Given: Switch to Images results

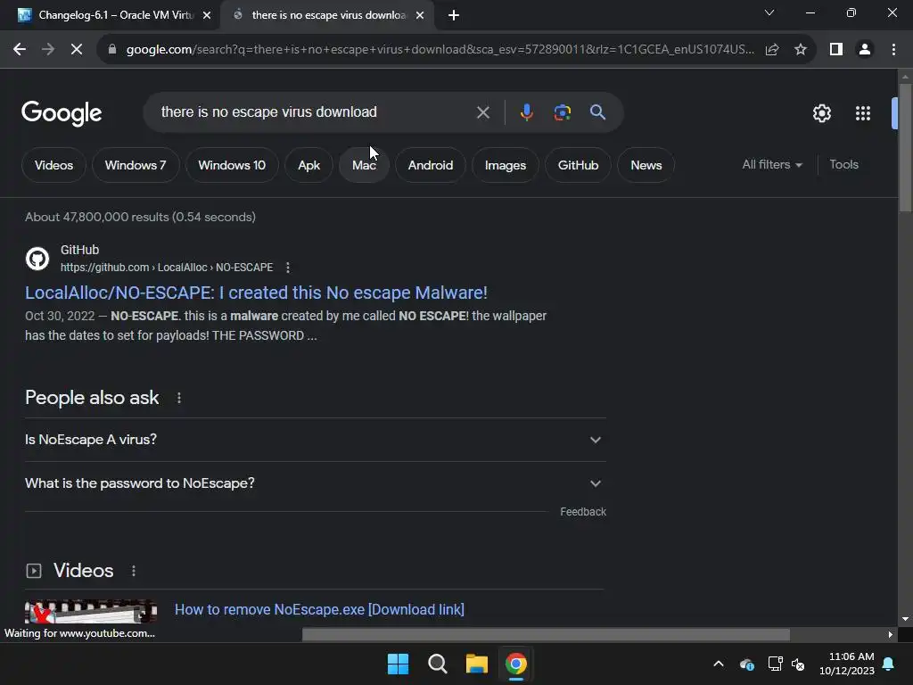Looking at the screenshot, I should point(506,165).
